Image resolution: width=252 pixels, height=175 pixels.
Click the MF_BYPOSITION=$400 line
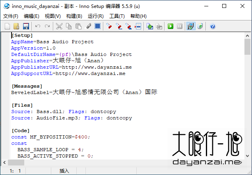click(x=50, y=137)
